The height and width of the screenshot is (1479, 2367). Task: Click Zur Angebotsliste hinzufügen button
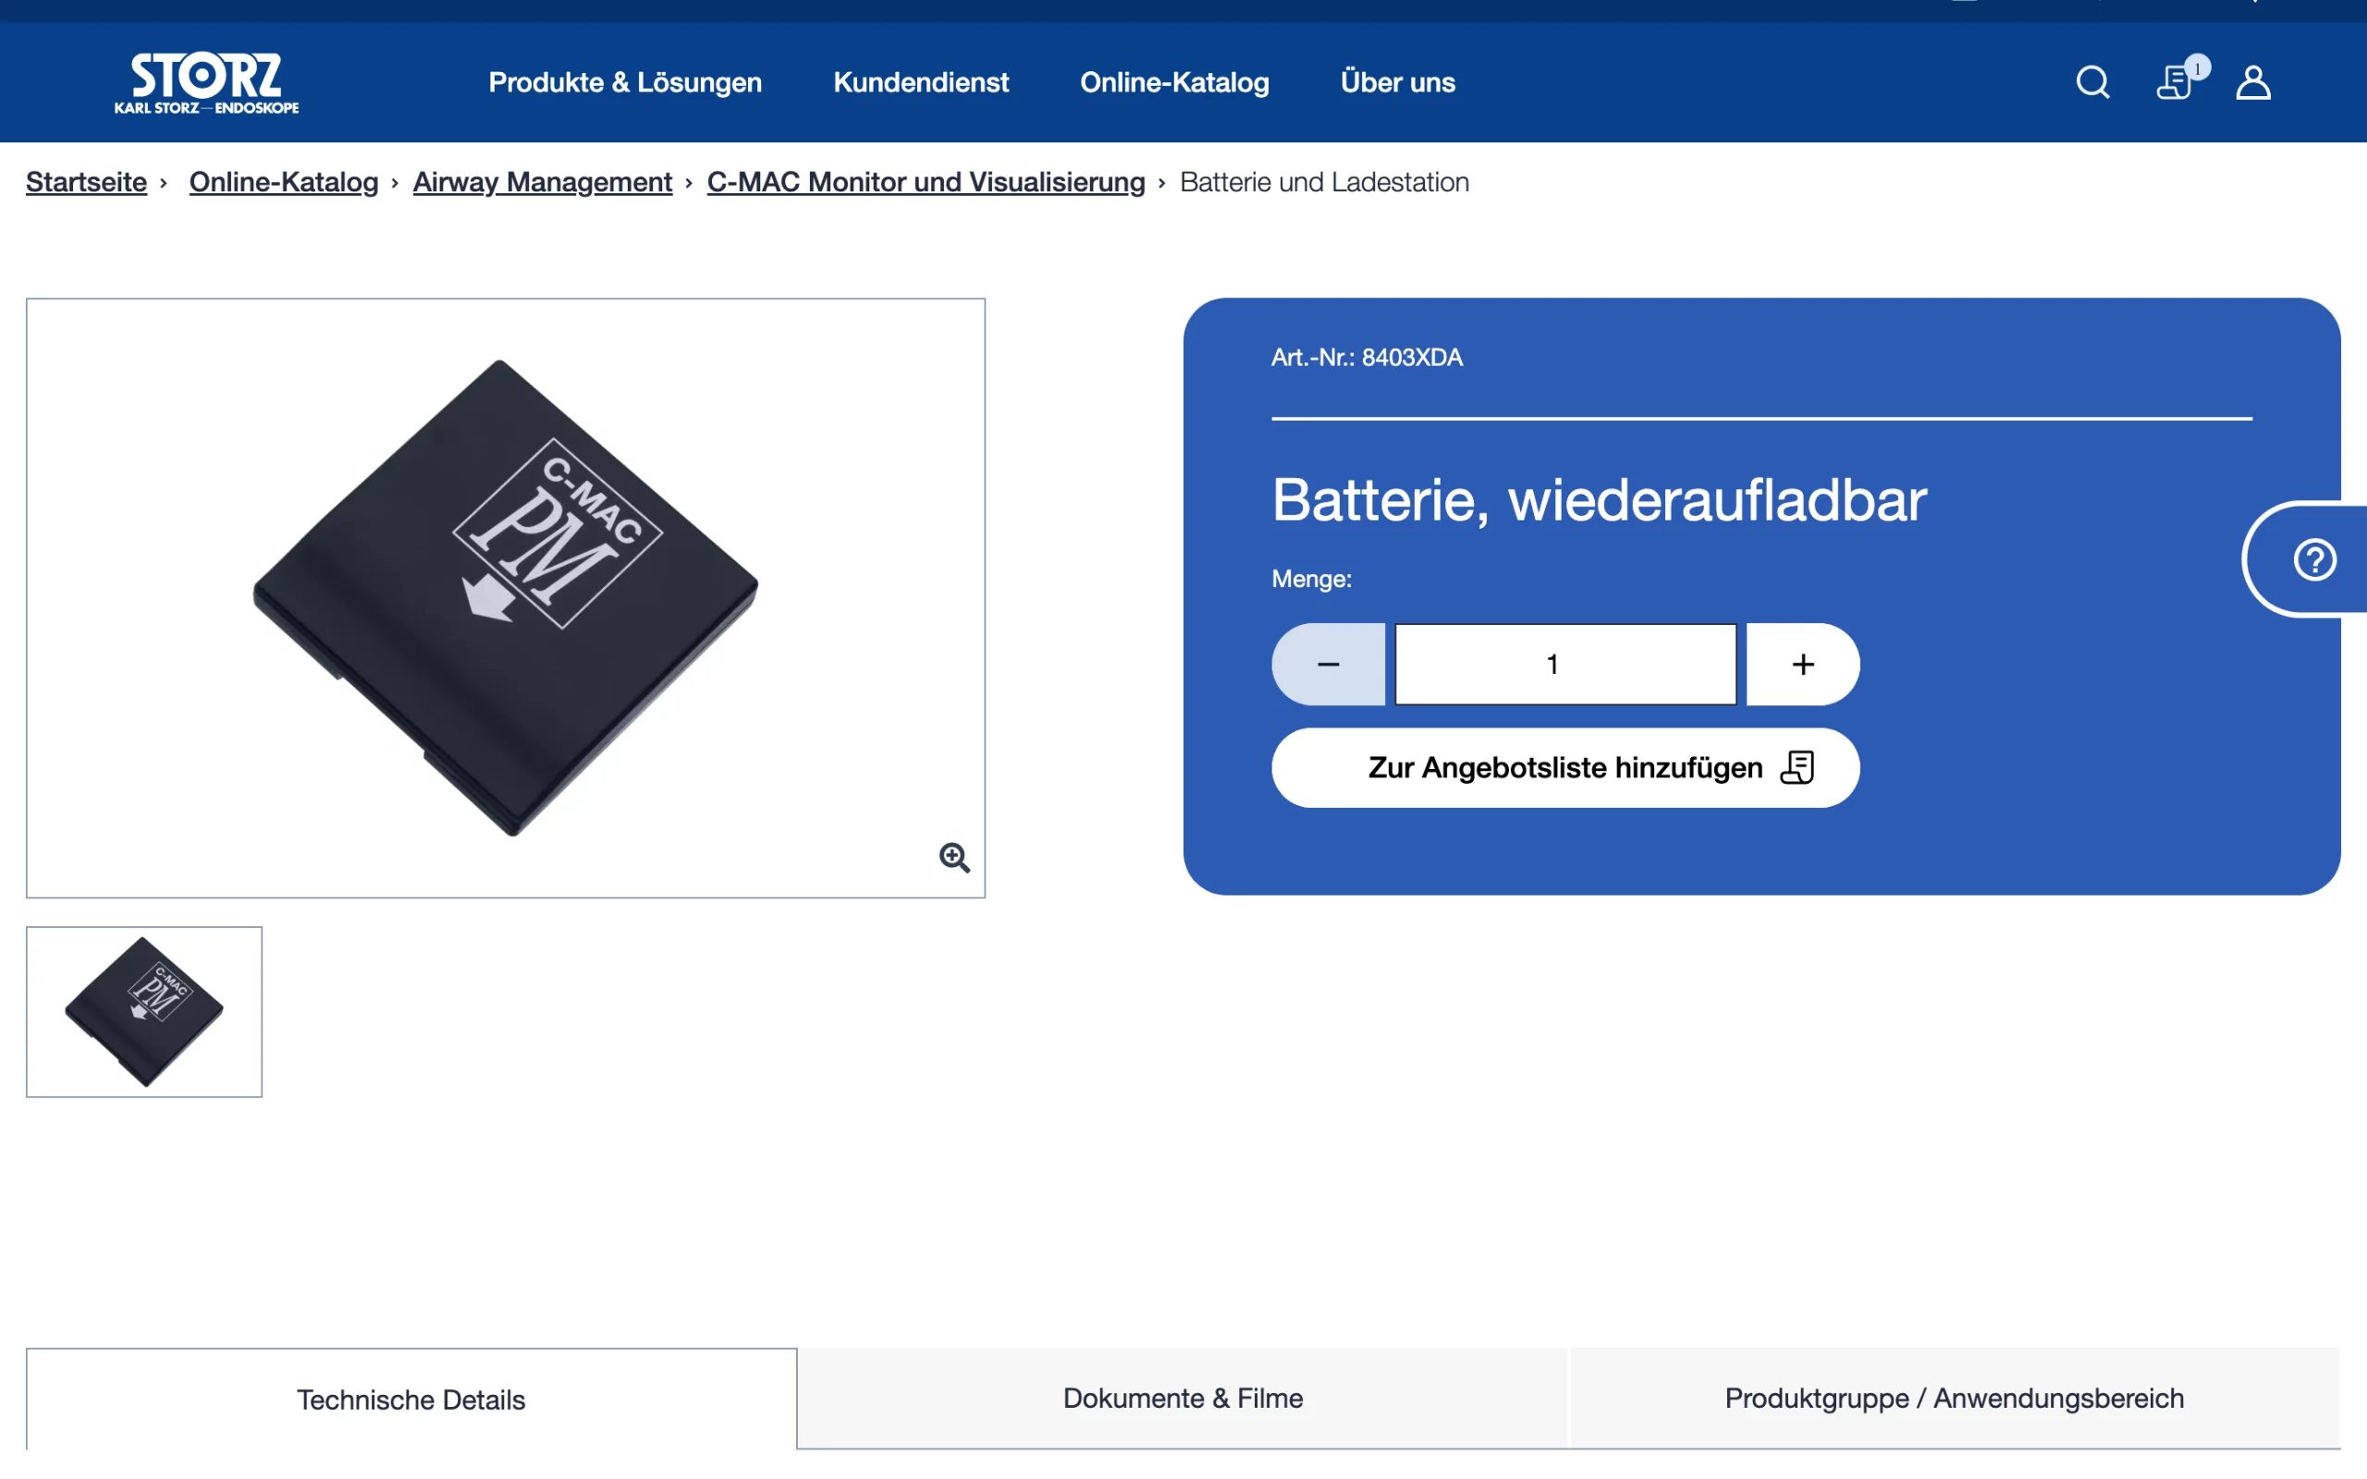tap(1565, 768)
